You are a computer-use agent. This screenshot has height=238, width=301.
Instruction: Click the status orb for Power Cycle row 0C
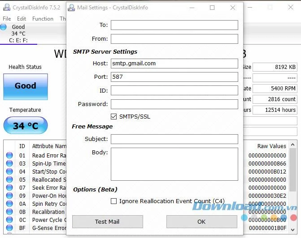click(x=9, y=220)
